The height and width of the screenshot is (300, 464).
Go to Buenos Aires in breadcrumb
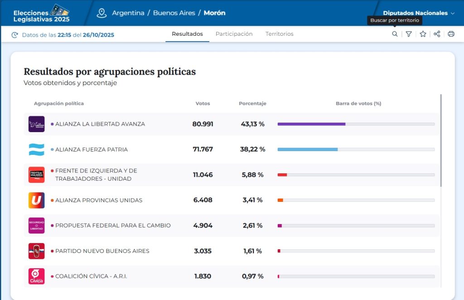tap(174, 13)
